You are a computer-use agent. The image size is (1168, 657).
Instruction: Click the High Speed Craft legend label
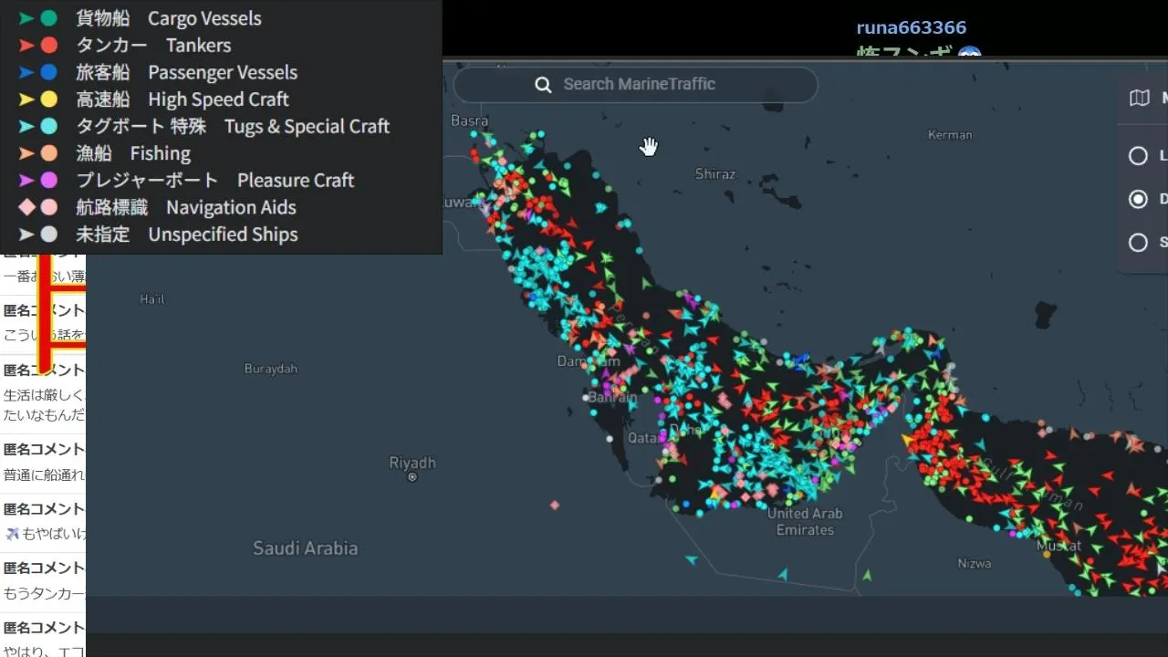pos(182,99)
